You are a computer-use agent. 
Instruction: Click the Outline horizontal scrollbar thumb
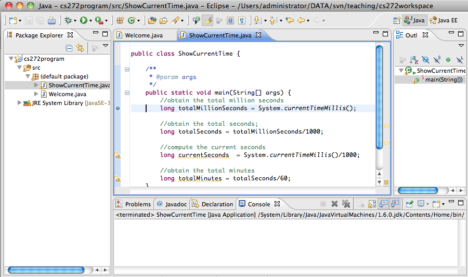418,190
